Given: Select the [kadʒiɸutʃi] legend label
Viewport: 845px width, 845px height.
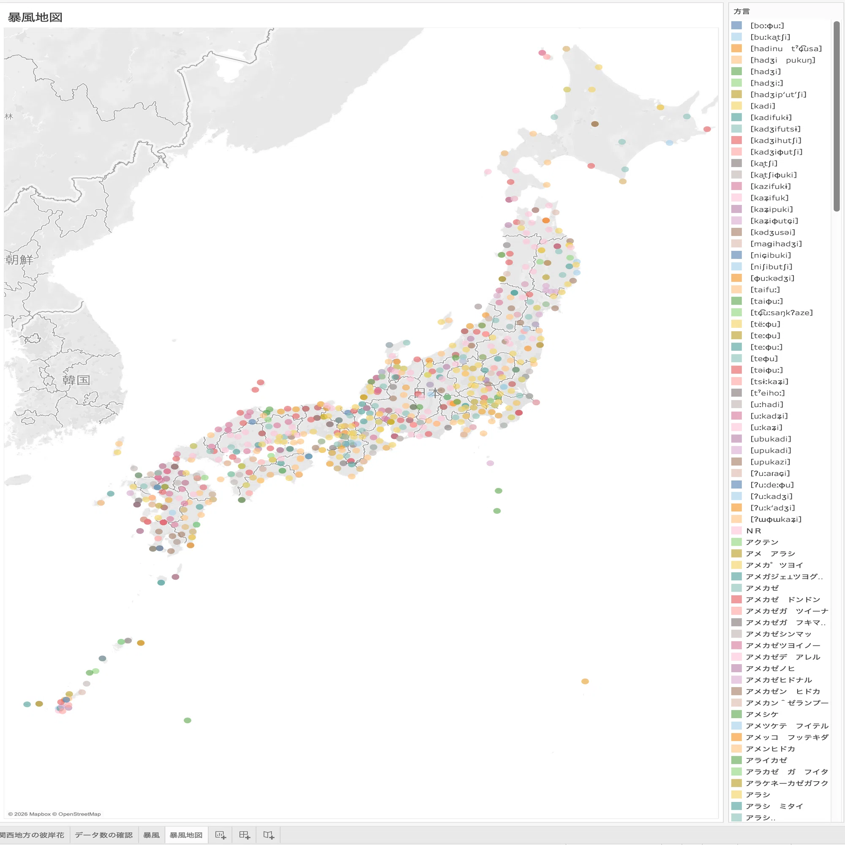Looking at the screenshot, I should tap(776, 152).
